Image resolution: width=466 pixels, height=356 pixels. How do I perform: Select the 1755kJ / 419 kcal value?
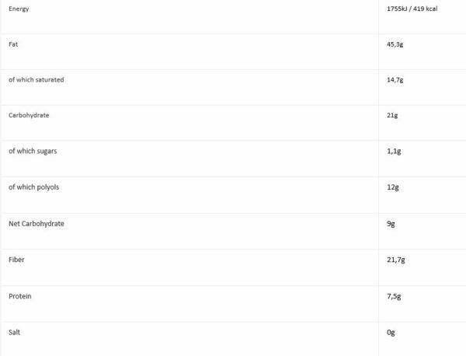click(413, 8)
